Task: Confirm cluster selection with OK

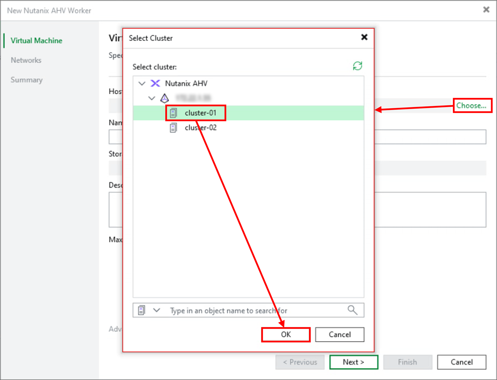Action: pyautogui.click(x=285, y=334)
